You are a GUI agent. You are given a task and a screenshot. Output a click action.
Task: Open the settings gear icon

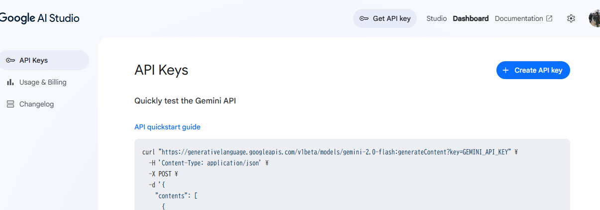(571, 18)
